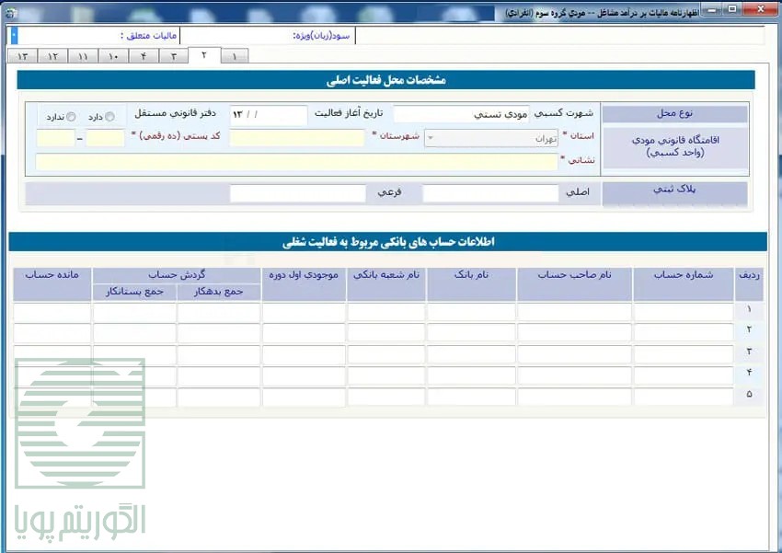Open tab ۱۰
Screen dimensions: 782x553
(x=113, y=56)
